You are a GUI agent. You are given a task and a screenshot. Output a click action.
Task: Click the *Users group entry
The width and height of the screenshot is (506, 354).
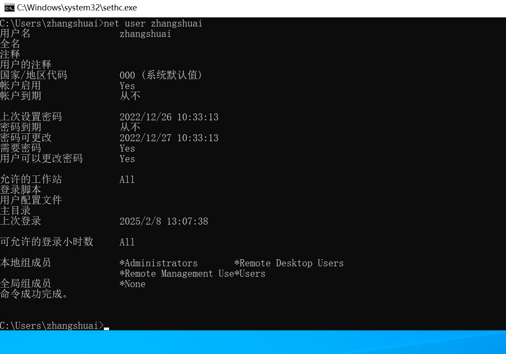250,274
